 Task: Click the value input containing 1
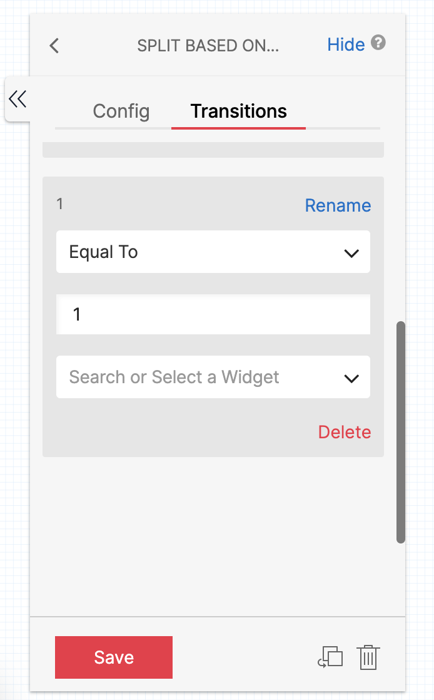point(213,314)
